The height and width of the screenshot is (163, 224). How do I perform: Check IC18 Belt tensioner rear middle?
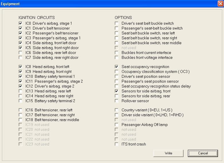tap(20, 120)
